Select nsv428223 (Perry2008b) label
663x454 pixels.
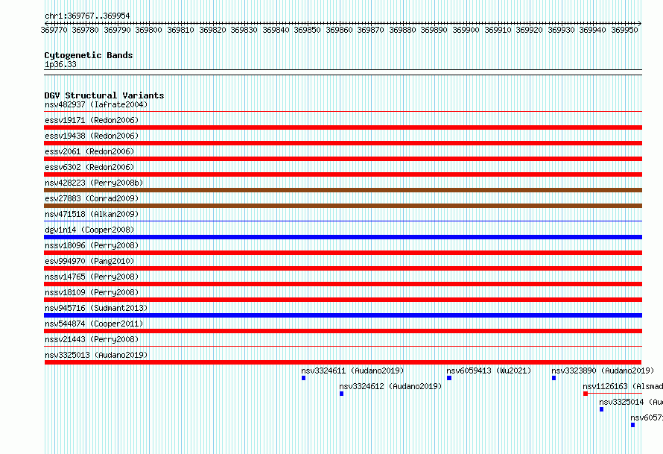(94, 183)
